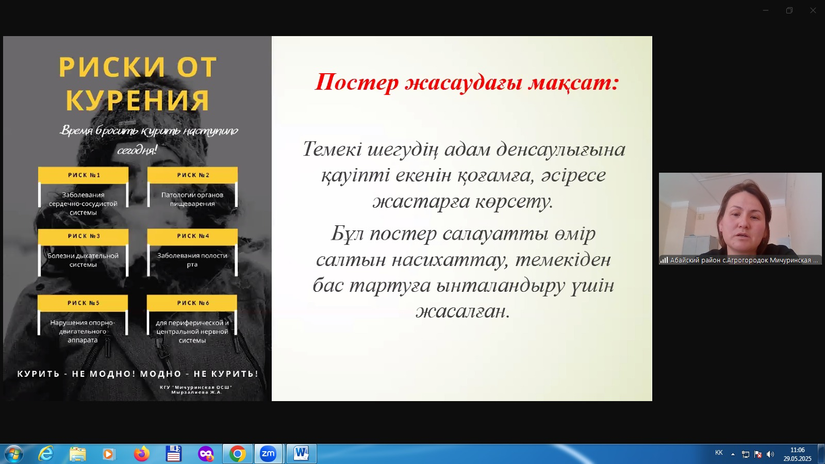
Task: Launch Windows Media Player from the taskbar
Action: tap(108, 454)
